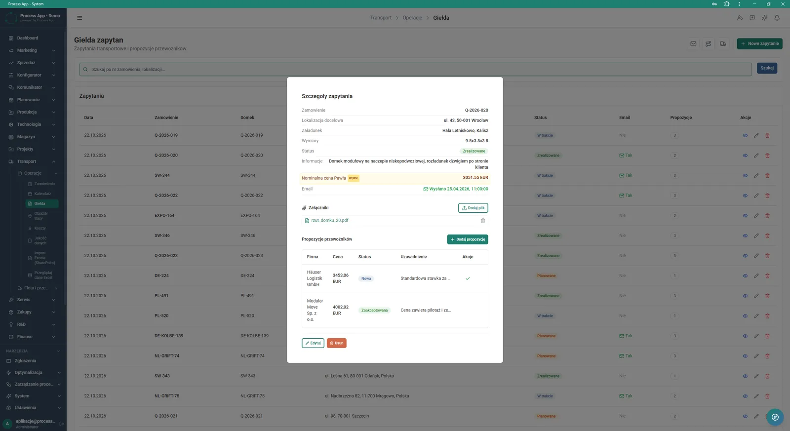Screen dimensions: 790x431
Task: Click the Dodaj propozycję button
Action: coord(468,239)
